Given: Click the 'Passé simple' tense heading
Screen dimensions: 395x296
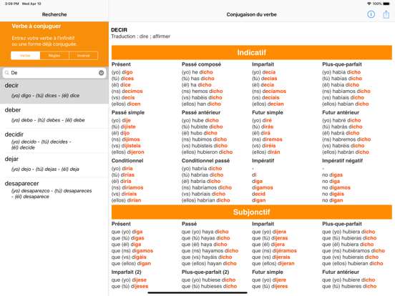Looking at the screenshot, I should click(128, 112).
